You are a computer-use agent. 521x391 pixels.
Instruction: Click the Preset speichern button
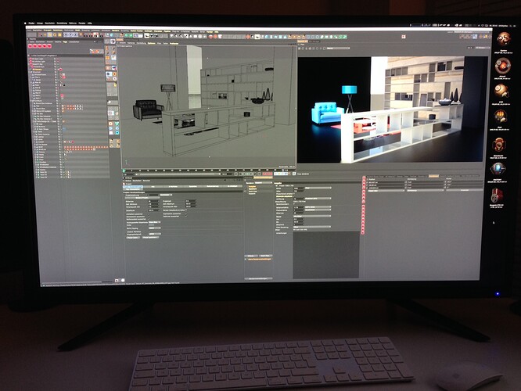pos(150,238)
